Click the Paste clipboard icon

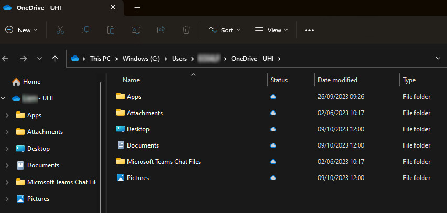click(x=110, y=30)
